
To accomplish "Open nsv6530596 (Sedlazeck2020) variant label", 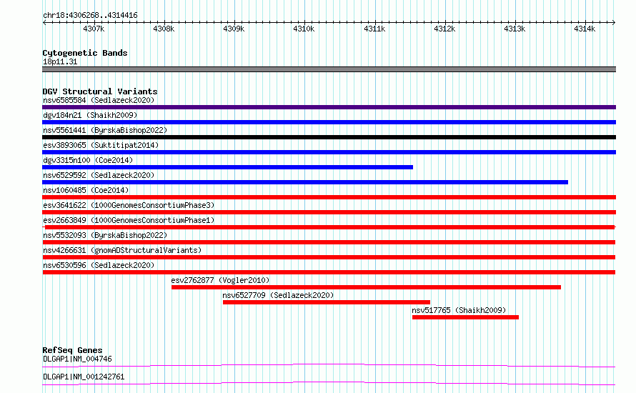I will [x=99, y=265].
